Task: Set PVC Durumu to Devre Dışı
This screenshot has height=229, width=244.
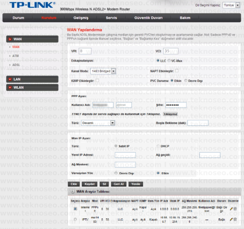Action: (186, 80)
